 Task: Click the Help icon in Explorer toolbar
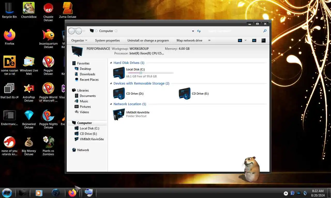(264, 40)
